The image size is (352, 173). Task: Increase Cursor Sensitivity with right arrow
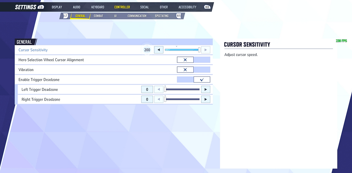(x=205, y=50)
